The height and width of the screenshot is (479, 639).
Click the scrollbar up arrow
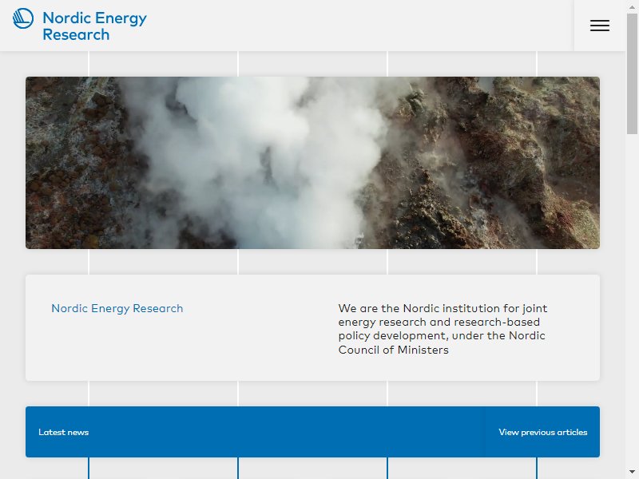(632, 7)
